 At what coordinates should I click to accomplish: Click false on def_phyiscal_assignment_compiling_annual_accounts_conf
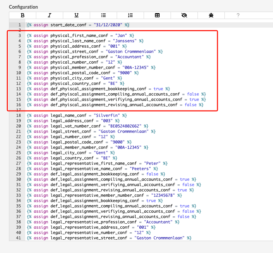[x=193, y=94]
